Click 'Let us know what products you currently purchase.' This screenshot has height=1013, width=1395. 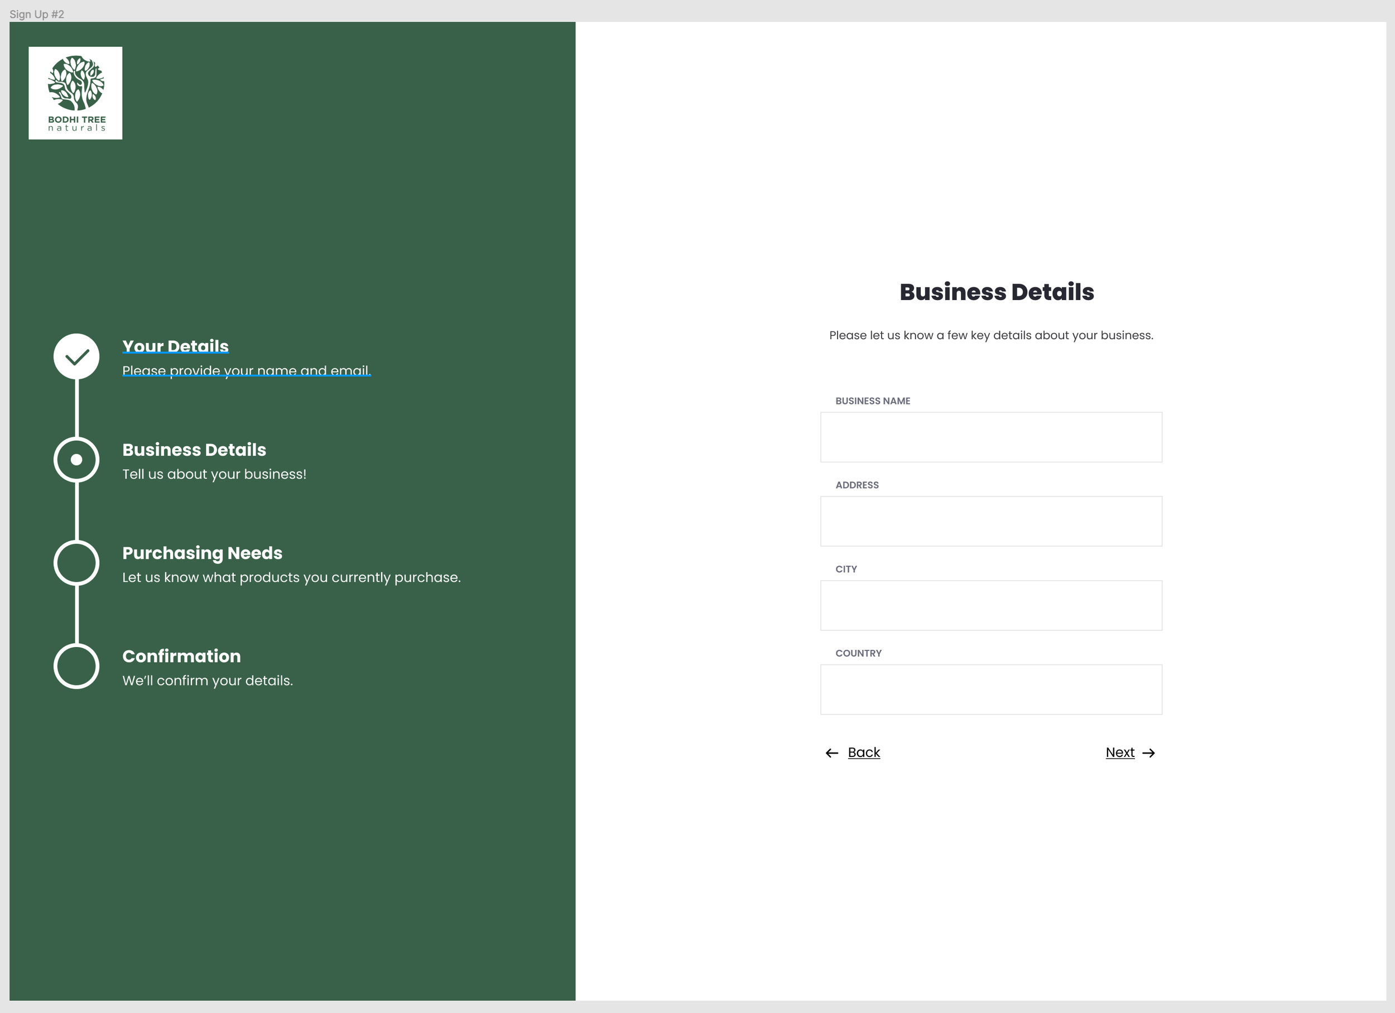(x=291, y=577)
